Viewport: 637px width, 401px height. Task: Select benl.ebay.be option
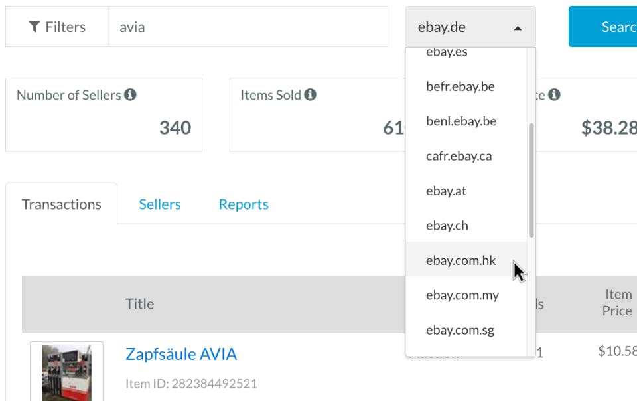(460, 121)
